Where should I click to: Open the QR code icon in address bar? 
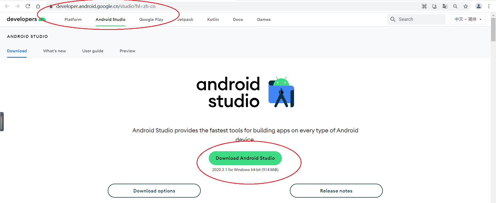[x=424, y=6]
